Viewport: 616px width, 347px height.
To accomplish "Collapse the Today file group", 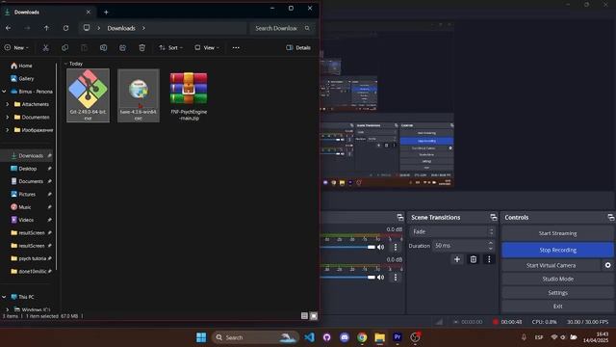I will [65, 64].
